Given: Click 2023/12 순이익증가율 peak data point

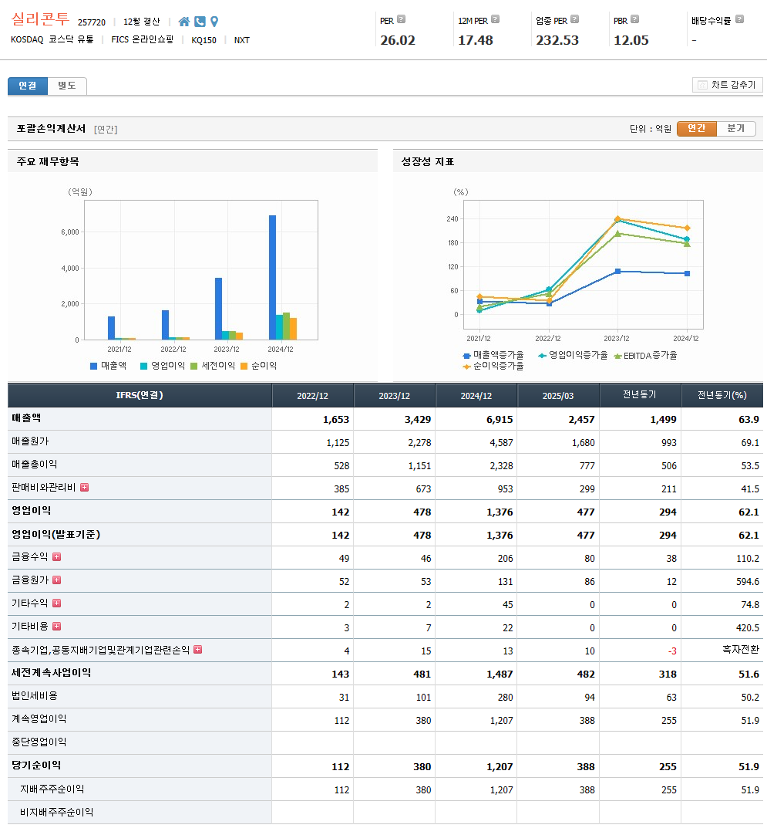Looking at the screenshot, I should (x=617, y=218).
